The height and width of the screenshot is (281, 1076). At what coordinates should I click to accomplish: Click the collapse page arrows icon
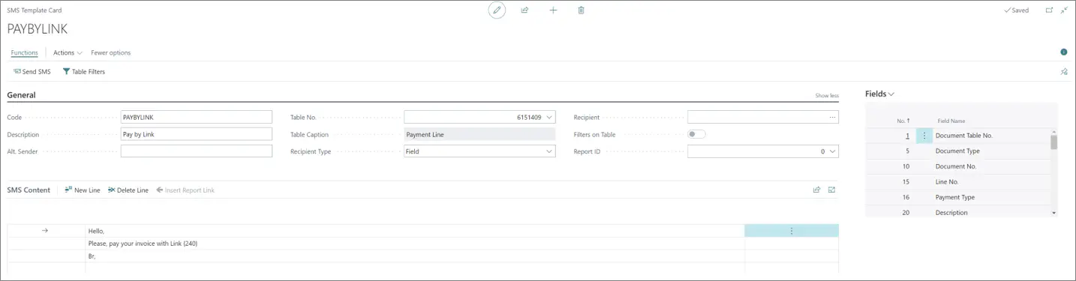coord(1065,10)
